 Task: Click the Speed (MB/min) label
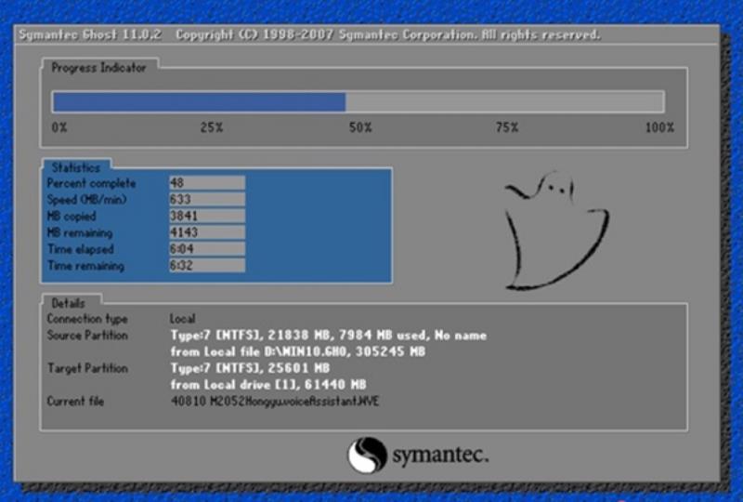[x=86, y=200]
